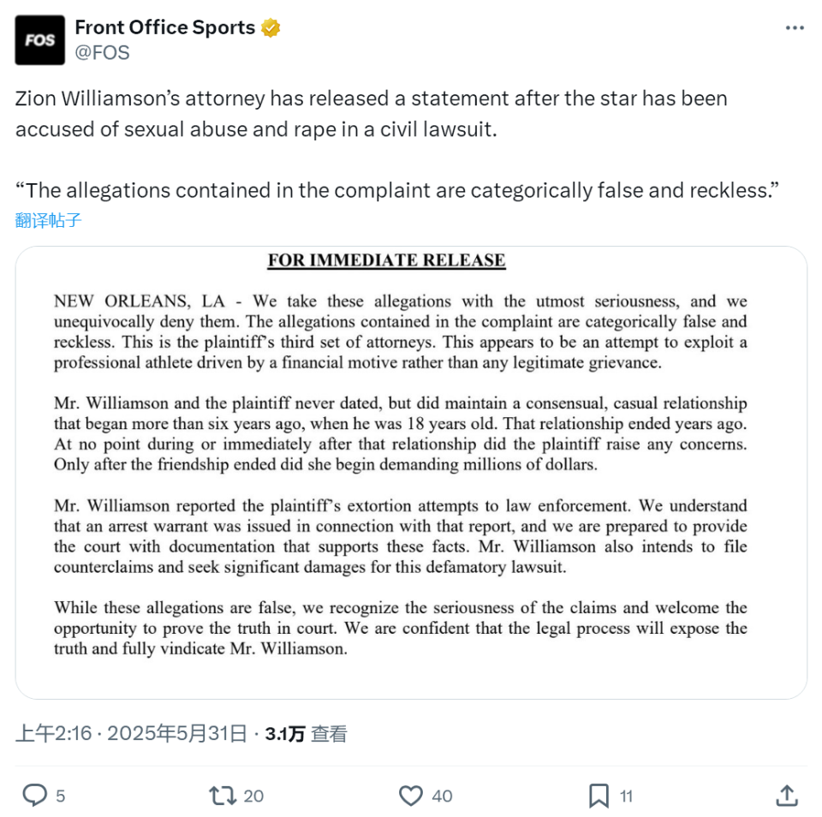Open the FOS profile avatar
The image size is (822, 817).
click(x=39, y=40)
